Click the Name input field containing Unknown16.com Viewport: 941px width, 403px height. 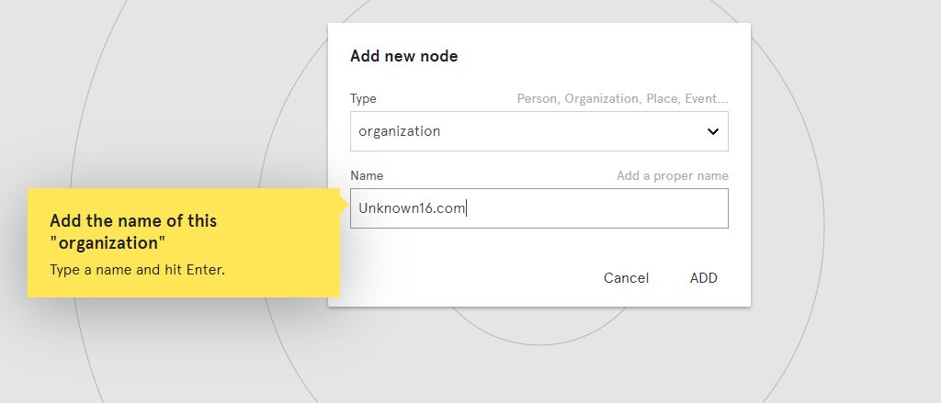(x=539, y=208)
